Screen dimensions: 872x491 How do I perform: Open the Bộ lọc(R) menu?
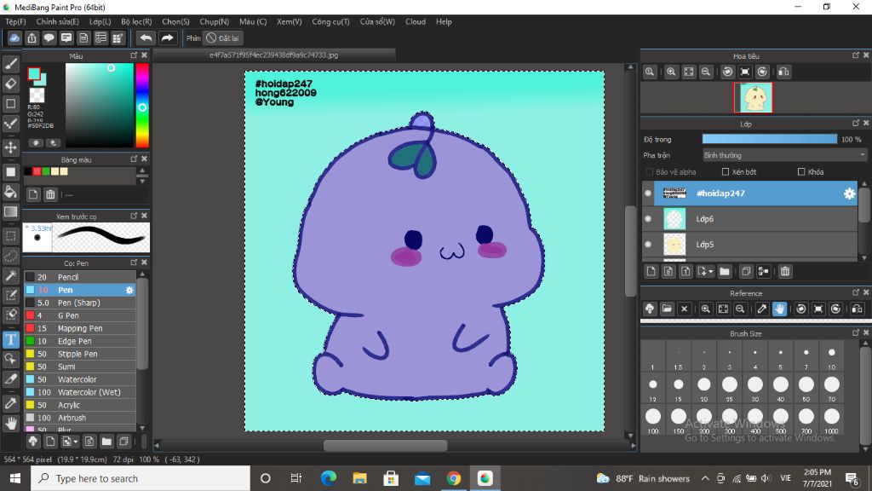pos(136,21)
